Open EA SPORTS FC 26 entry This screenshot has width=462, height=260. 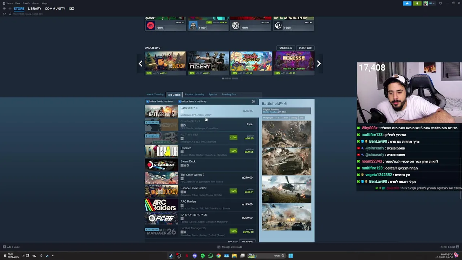(201, 218)
